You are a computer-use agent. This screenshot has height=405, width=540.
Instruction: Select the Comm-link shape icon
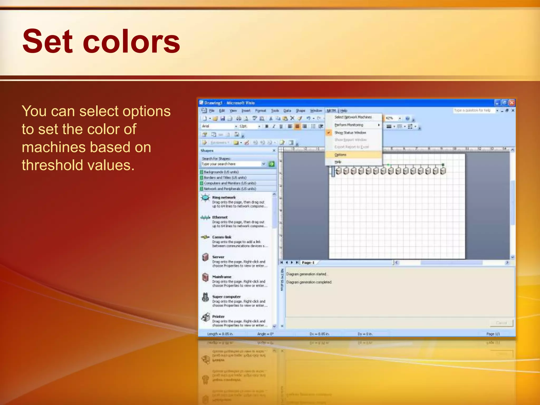point(205,237)
